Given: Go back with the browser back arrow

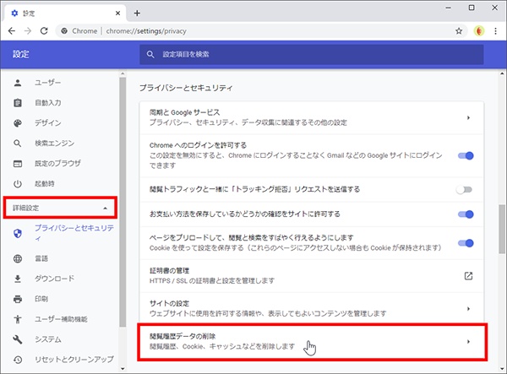Looking at the screenshot, I should [x=12, y=31].
